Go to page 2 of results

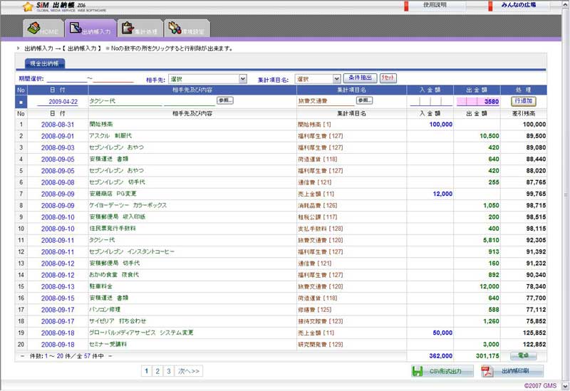pos(157,371)
